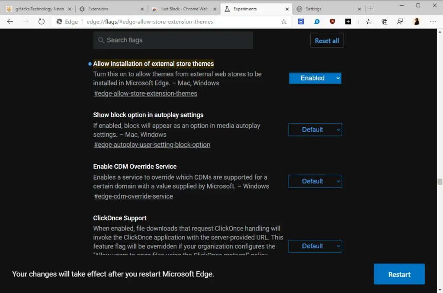Open #edge-allow-store-extension-themes link
Image resolution: width=443 pixels, height=293 pixels.
(x=145, y=93)
